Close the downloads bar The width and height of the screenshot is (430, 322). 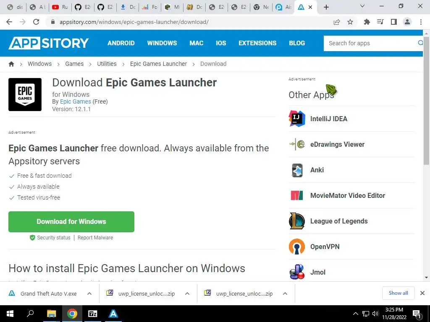point(422,293)
